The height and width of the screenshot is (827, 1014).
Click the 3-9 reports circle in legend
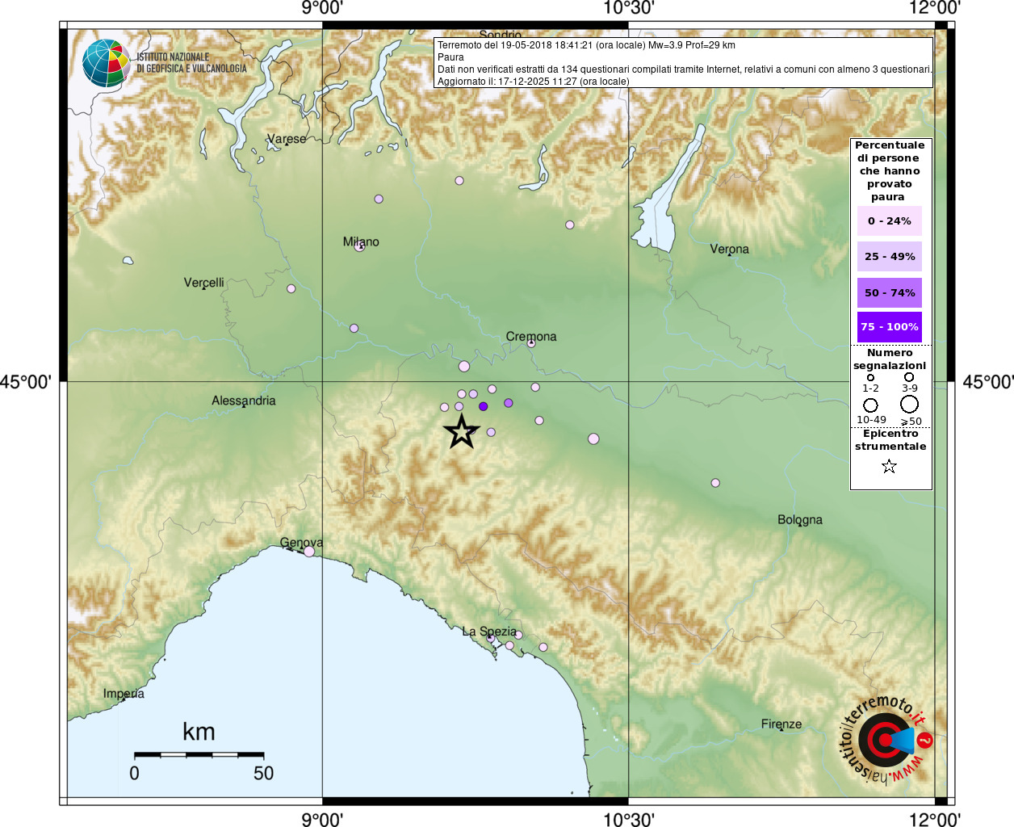[909, 377]
